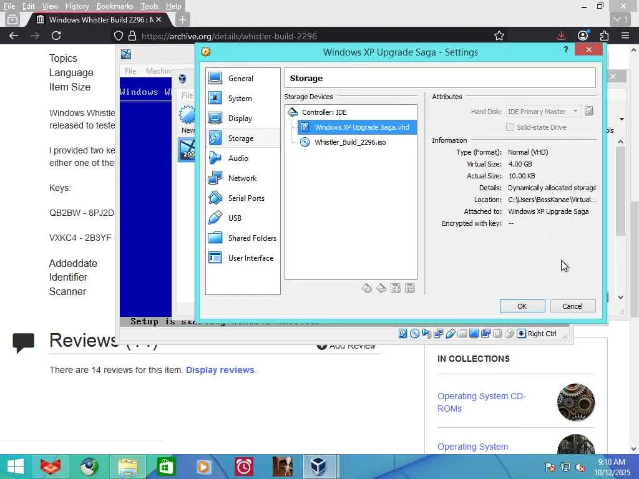Open Windows Store from the taskbar
The width and height of the screenshot is (639, 479).
pos(166,467)
